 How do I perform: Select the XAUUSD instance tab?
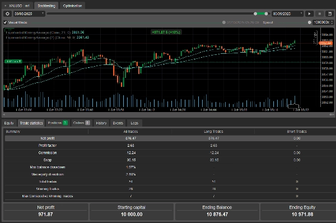[17, 6]
